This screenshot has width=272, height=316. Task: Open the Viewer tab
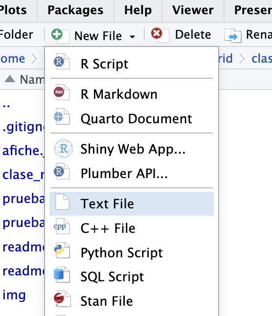[x=193, y=10]
